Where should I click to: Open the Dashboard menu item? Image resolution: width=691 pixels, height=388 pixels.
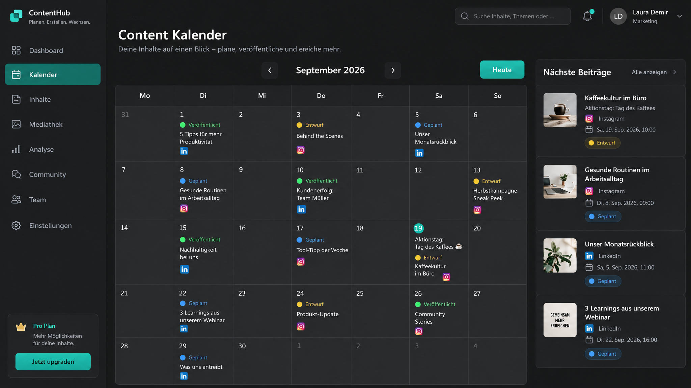pos(53,51)
